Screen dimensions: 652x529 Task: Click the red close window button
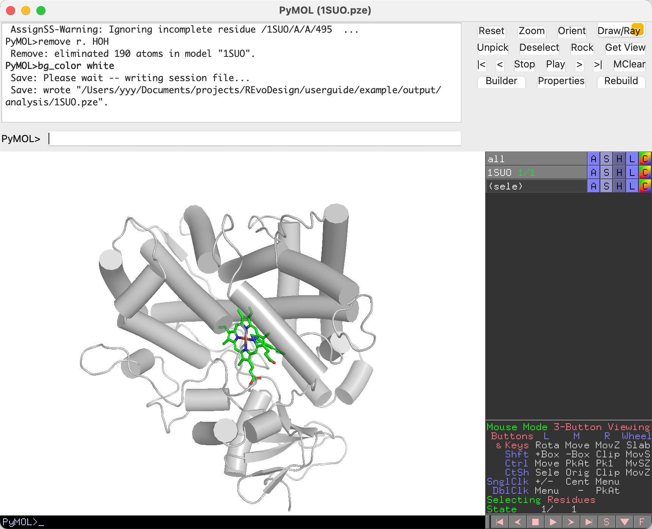[x=11, y=11]
